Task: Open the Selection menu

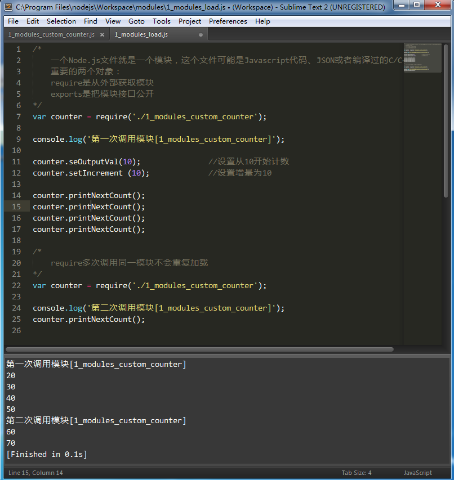Action: coord(61,21)
